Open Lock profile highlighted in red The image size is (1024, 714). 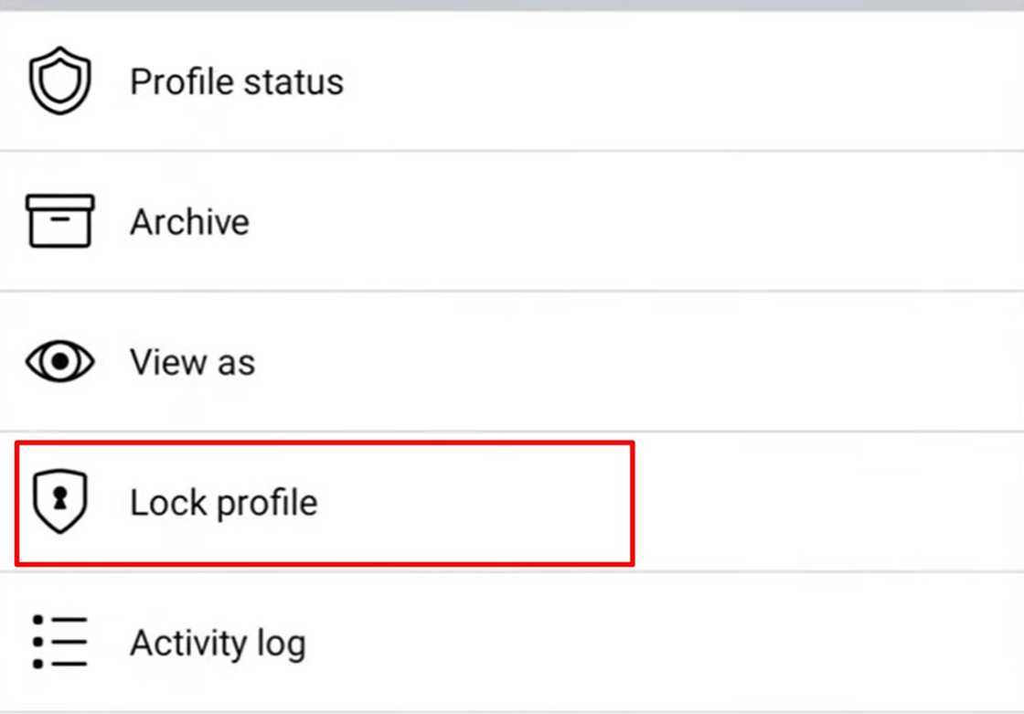pyautogui.click(x=224, y=502)
